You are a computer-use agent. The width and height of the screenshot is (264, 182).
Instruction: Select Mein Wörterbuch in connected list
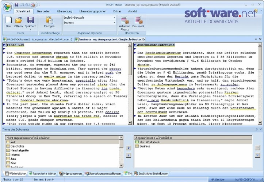click(193, 142)
